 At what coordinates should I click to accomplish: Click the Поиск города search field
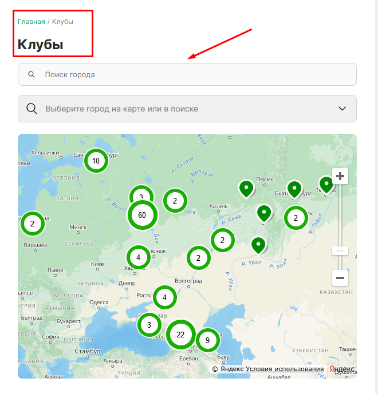[x=187, y=74]
